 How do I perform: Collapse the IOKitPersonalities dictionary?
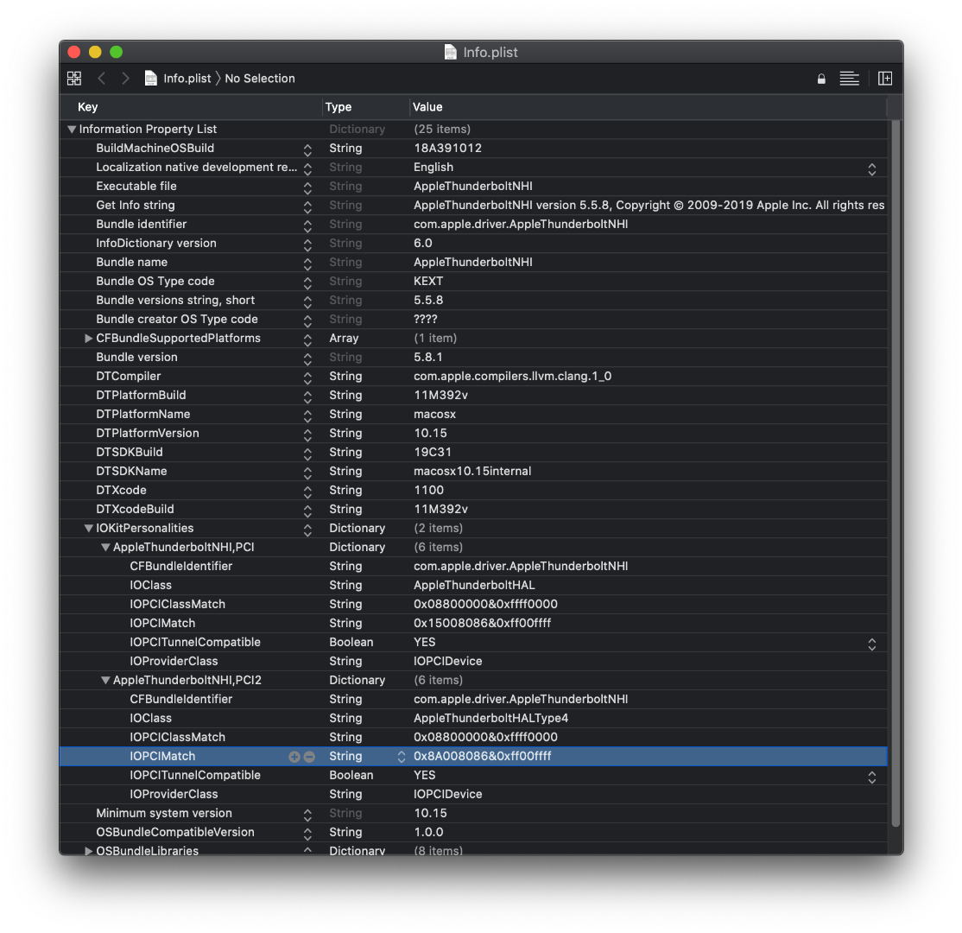tap(88, 529)
